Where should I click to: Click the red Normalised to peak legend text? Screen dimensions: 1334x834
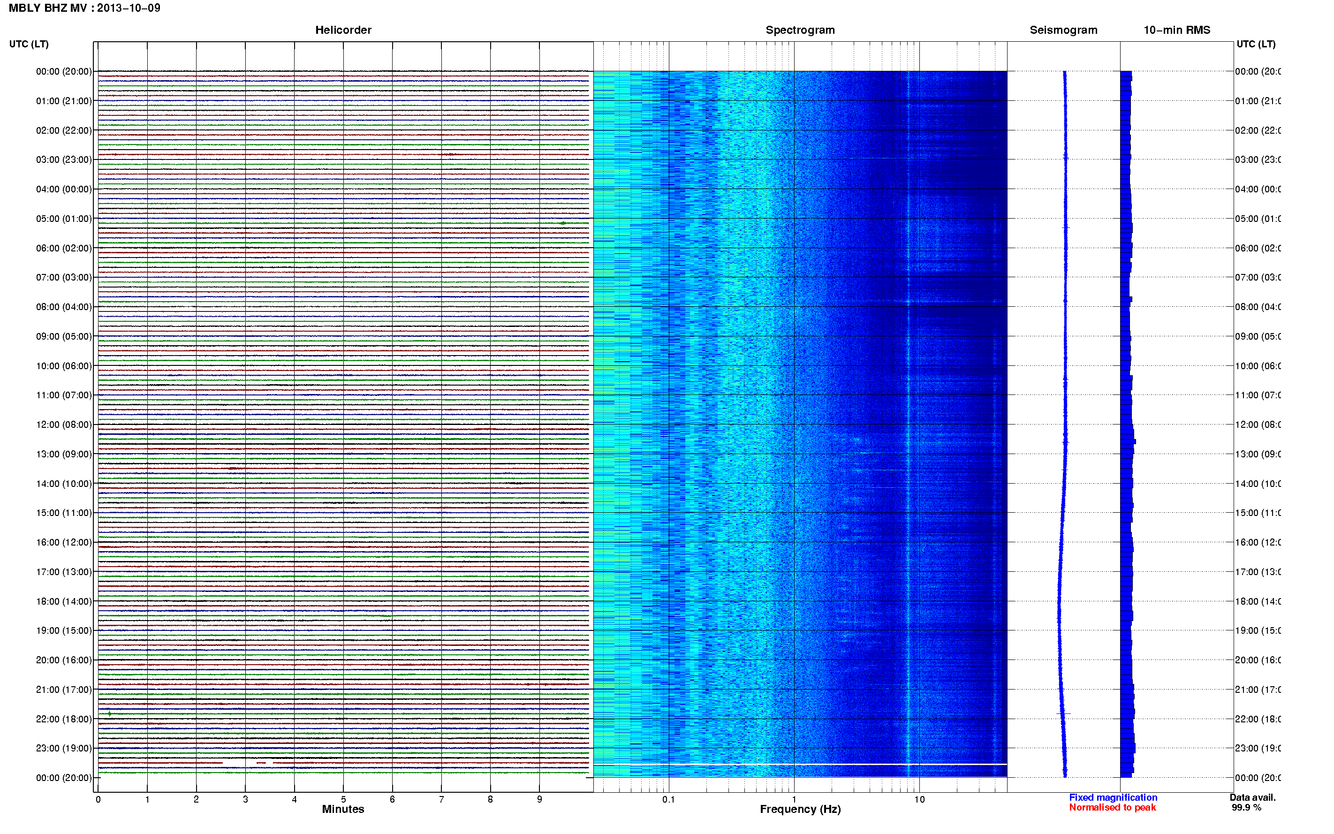(x=1112, y=808)
